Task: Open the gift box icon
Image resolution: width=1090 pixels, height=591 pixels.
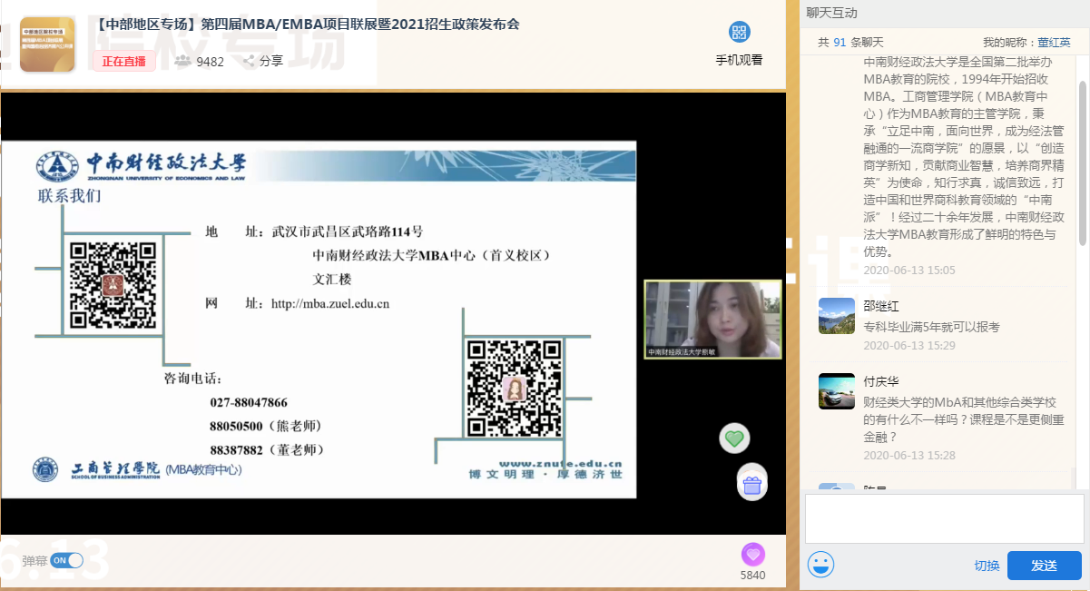Action: pyautogui.click(x=751, y=485)
